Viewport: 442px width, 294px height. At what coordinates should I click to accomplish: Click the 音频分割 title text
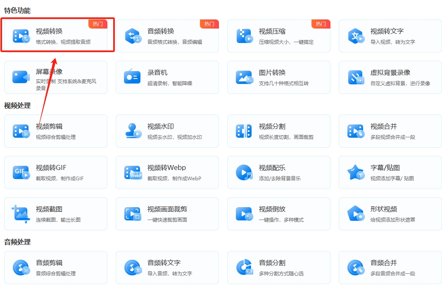(272, 263)
